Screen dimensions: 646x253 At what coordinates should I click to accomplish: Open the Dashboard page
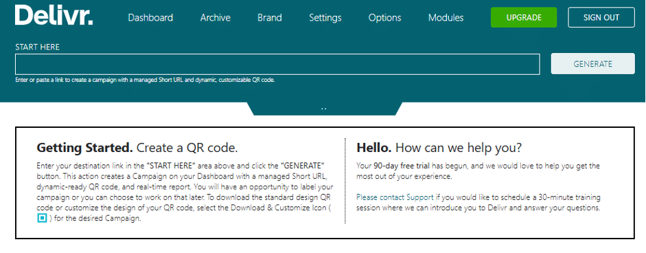pos(150,18)
